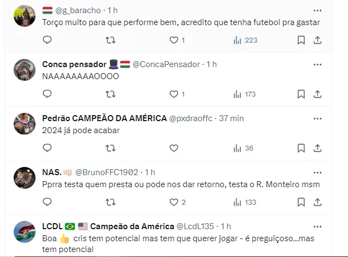Image resolution: width=348 pixels, height=257 pixels.
Task: Retweet the Conca pensador post
Action: coord(110,94)
